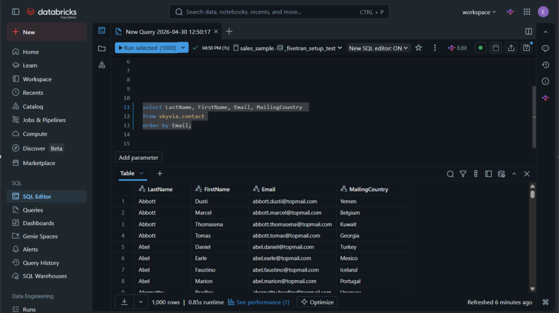This screenshot has width=559, height=313.
Task: Open download format options chevron
Action: click(141, 302)
